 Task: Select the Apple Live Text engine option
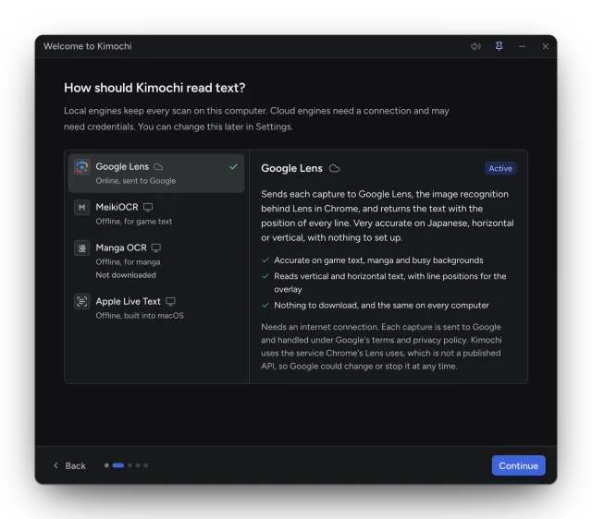pos(156,308)
